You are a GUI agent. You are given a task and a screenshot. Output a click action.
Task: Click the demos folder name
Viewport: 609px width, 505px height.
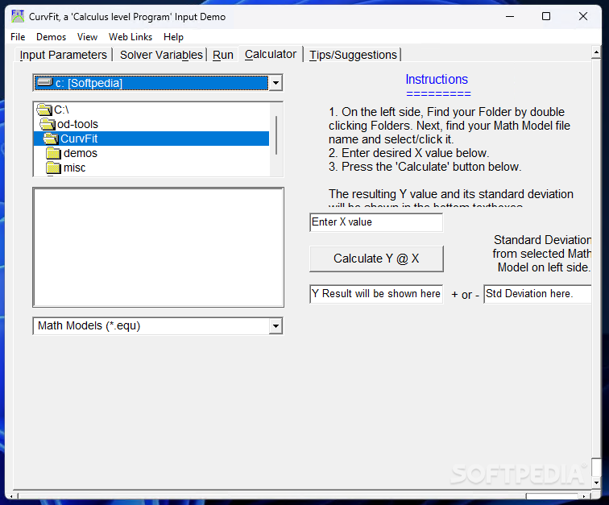coord(81,154)
